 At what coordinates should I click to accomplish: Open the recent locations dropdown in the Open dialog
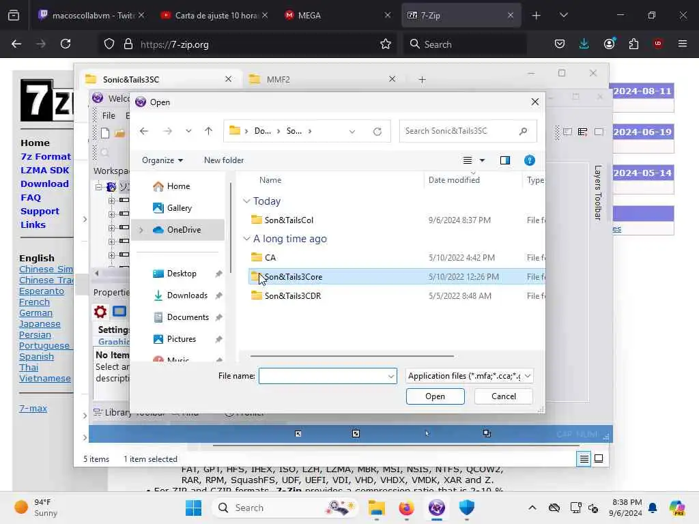(x=188, y=131)
